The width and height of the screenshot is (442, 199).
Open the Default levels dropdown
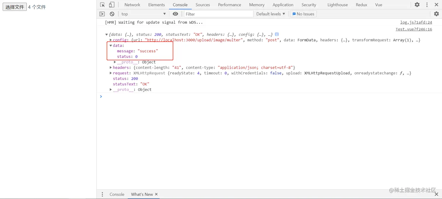pos(270,14)
